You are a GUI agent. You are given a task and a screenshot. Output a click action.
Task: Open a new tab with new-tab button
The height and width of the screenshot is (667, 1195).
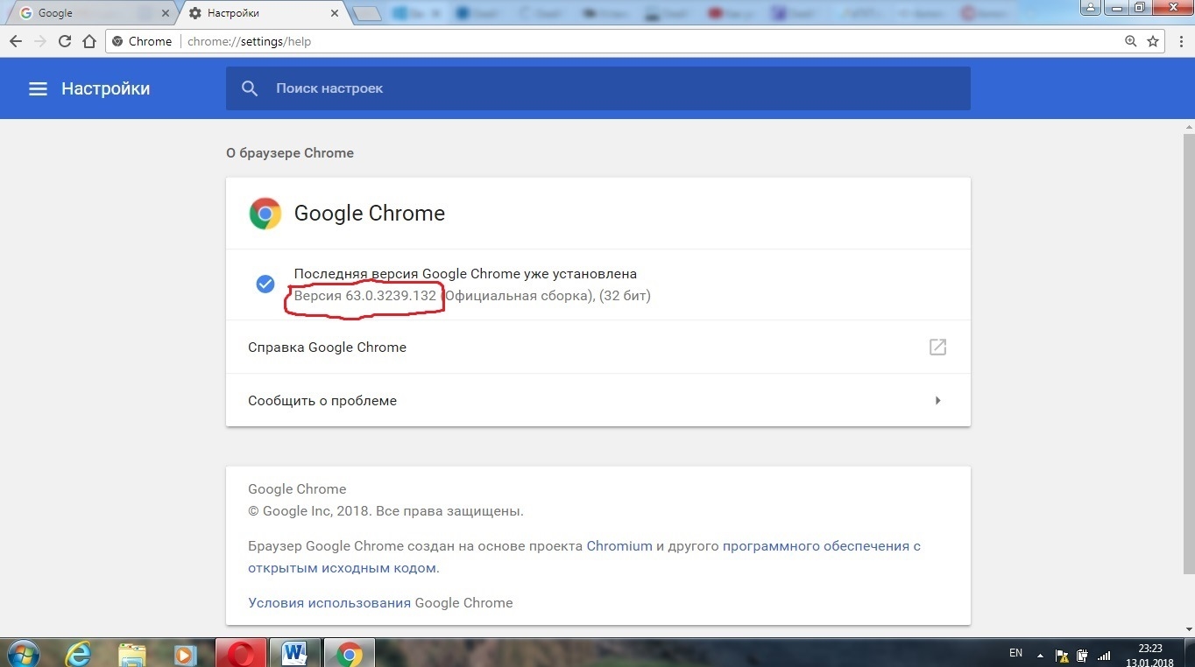point(366,13)
